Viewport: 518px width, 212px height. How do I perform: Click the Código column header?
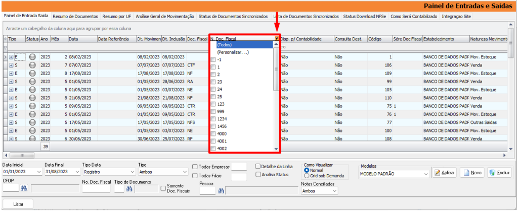(x=380, y=39)
